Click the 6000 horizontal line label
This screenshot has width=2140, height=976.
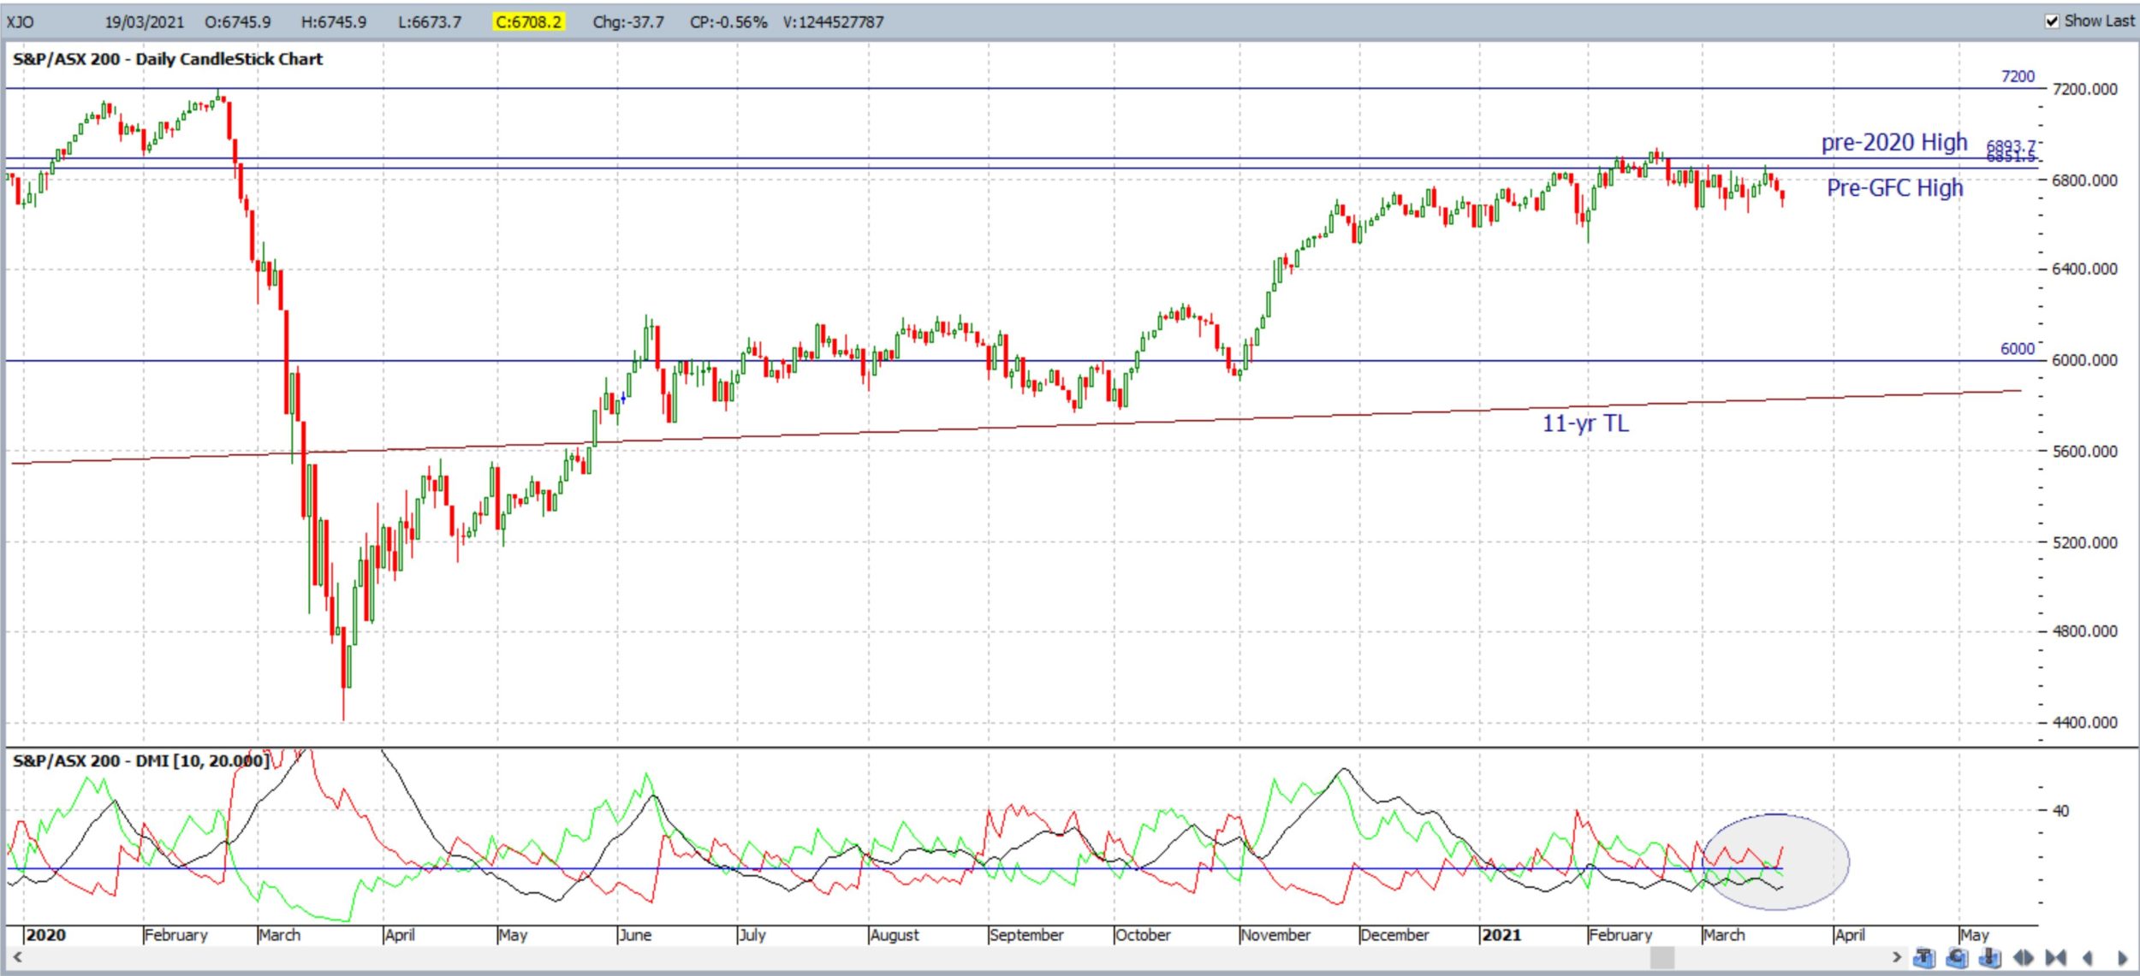point(2018,349)
